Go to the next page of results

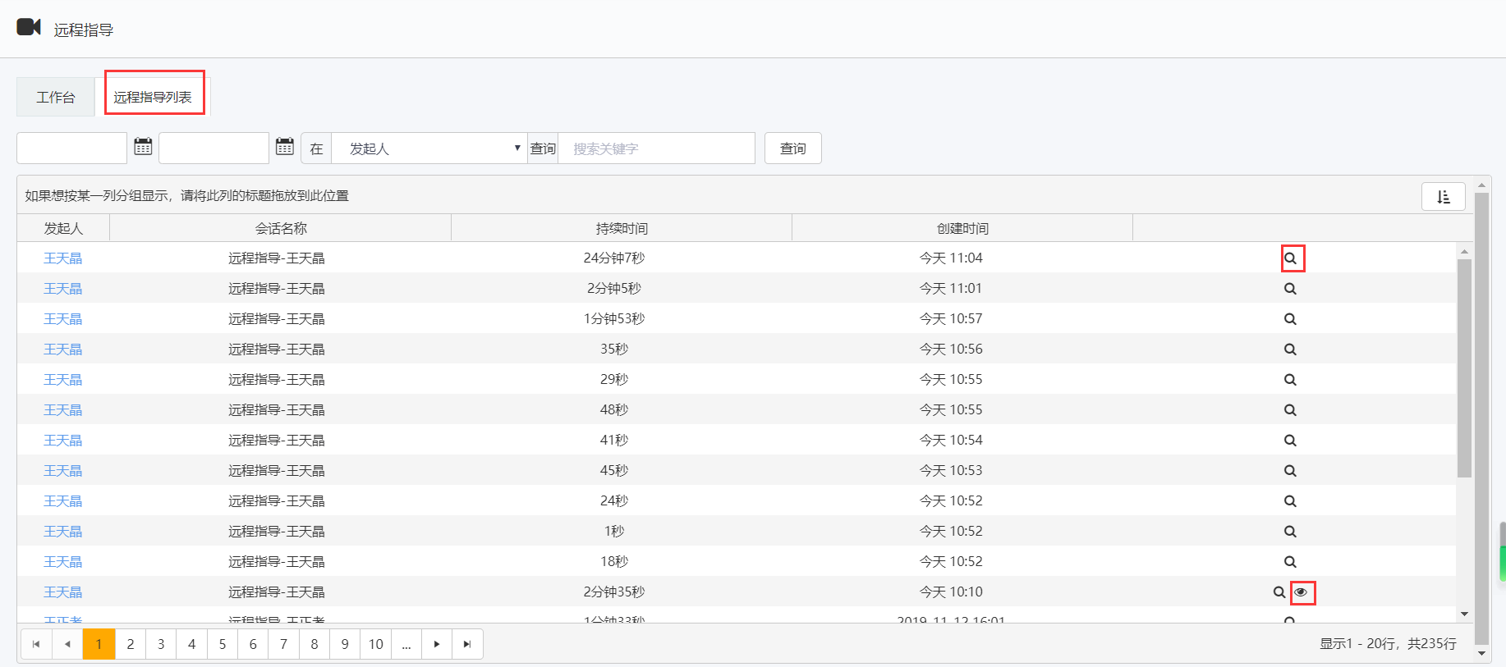coord(437,644)
